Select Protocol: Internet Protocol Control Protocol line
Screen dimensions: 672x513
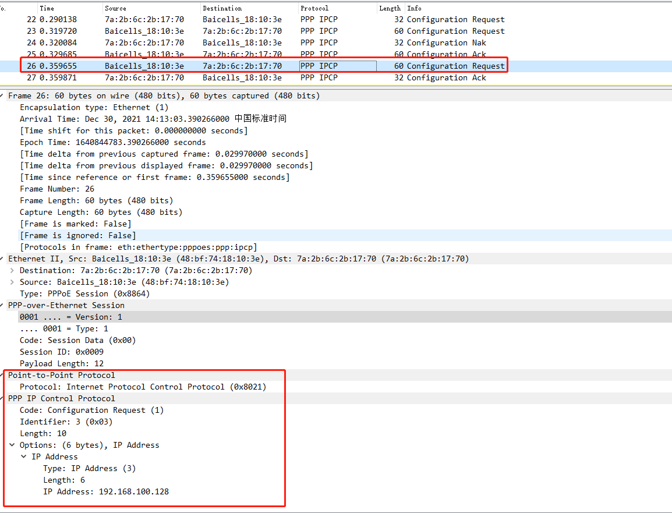coord(143,387)
